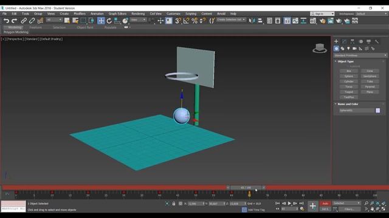The width and height of the screenshot is (389, 218).
Task: Open the Create Selection Set dropdown
Action: coord(231,19)
